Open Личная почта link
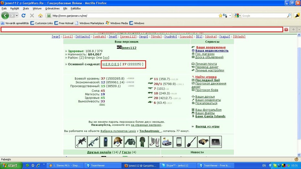Image resolution: width=301 pixels, height=169 pixels. point(206,64)
